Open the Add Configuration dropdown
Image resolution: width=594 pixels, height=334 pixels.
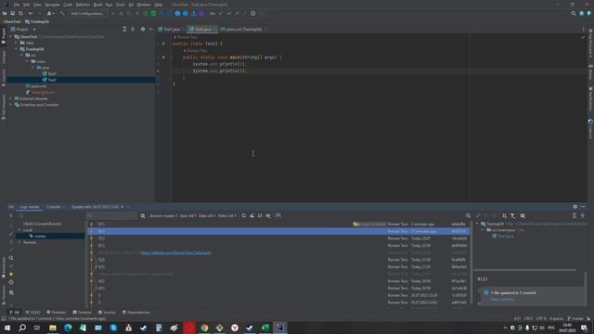[x=87, y=13]
